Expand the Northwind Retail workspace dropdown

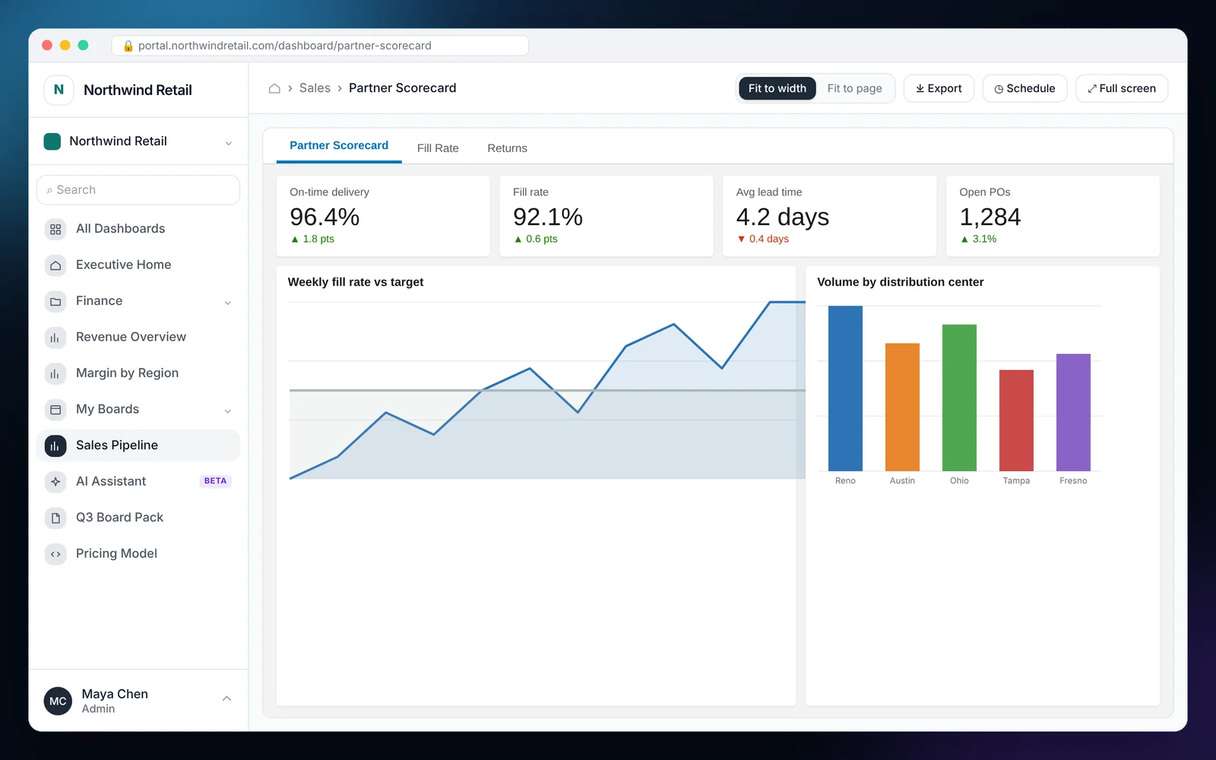229,143
